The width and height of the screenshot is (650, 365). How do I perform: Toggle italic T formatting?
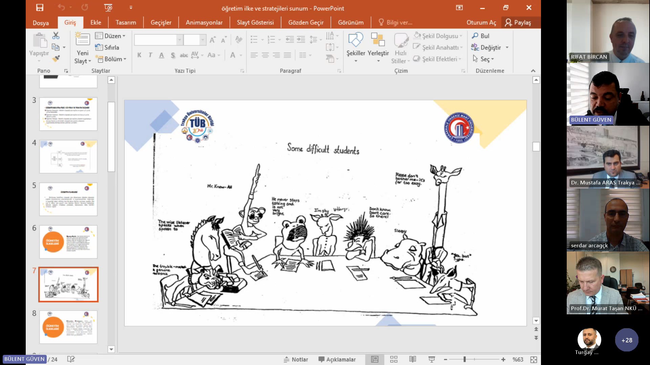pyautogui.click(x=150, y=55)
